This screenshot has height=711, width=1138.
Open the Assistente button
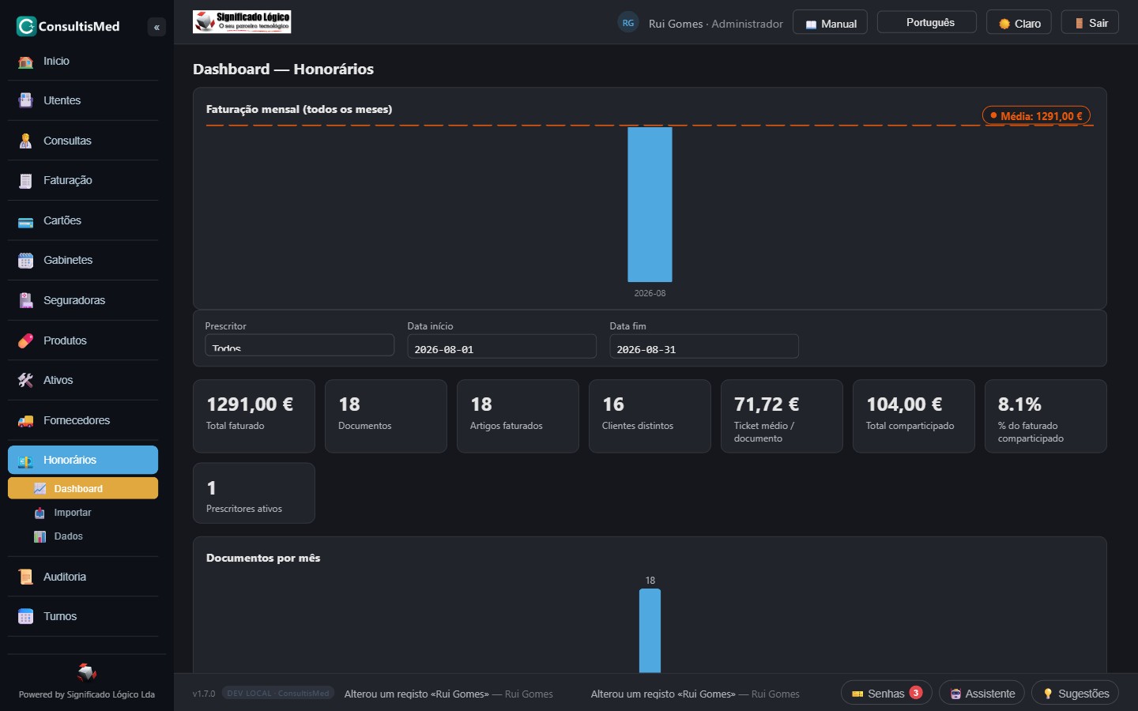point(982,693)
